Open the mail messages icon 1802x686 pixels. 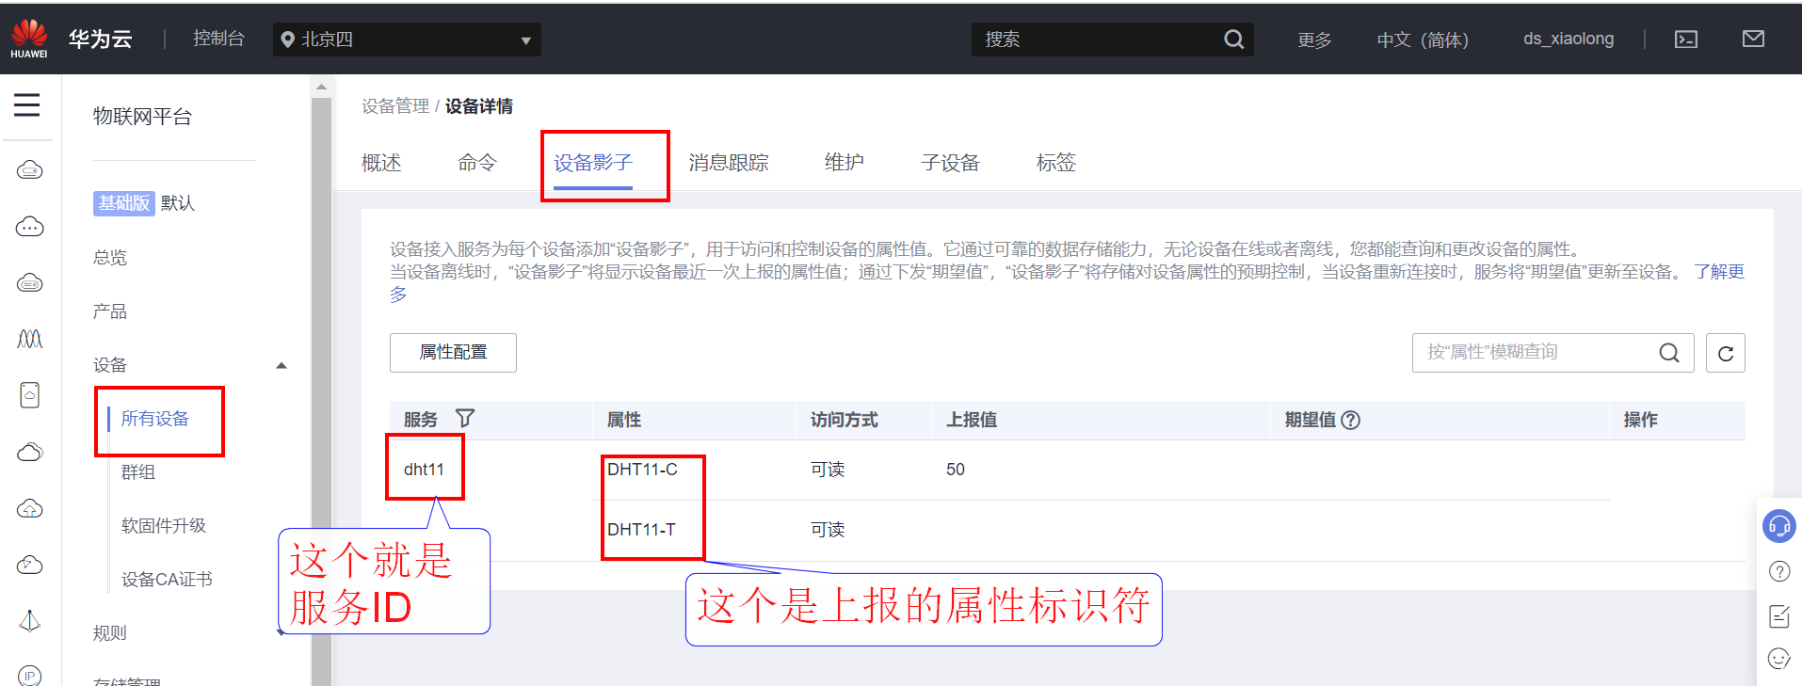pos(1753,39)
